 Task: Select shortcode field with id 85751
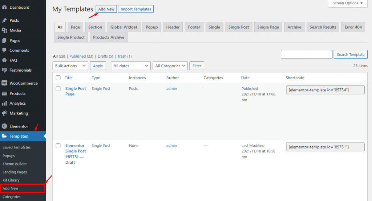coord(325,147)
